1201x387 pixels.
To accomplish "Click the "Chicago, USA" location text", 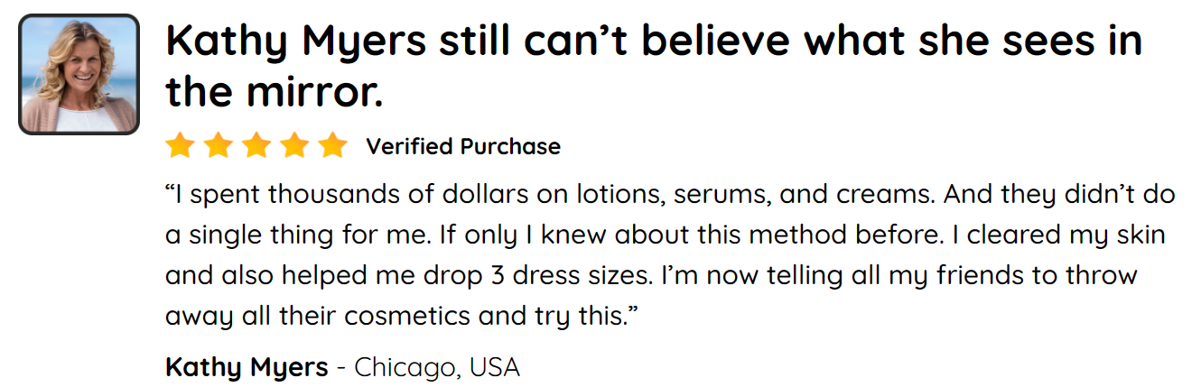I will (437, 367).
